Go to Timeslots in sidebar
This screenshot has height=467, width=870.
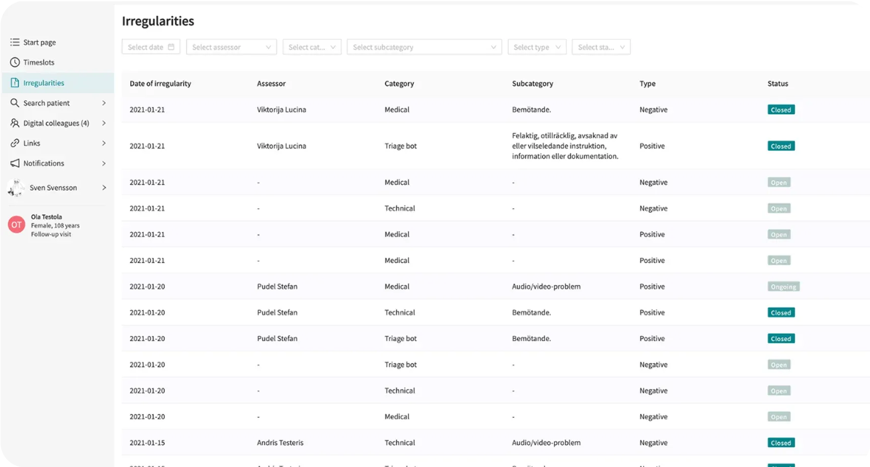click(x=39, y=62)
